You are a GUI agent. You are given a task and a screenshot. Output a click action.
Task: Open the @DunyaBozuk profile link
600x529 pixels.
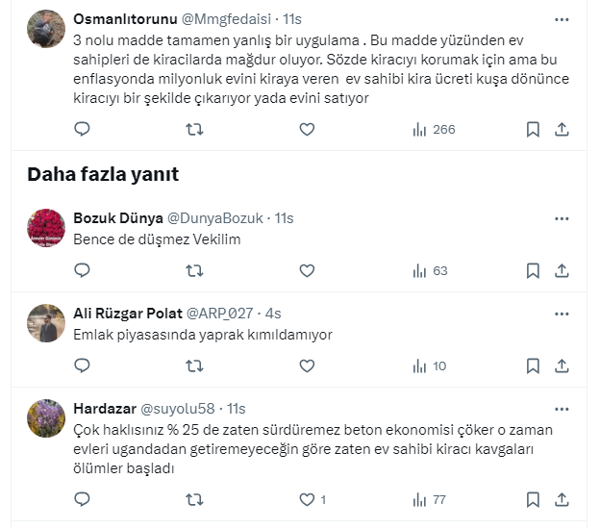click(215, 218)
